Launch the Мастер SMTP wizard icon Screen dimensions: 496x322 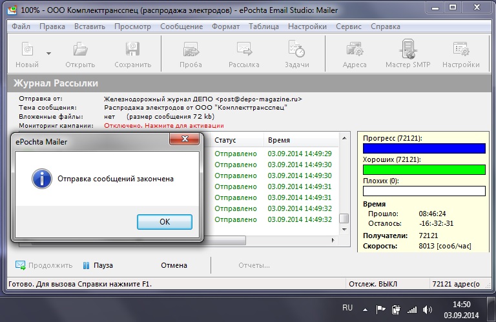[x=408, y=49]
